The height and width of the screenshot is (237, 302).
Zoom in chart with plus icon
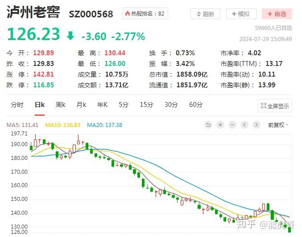click(220, 125)
